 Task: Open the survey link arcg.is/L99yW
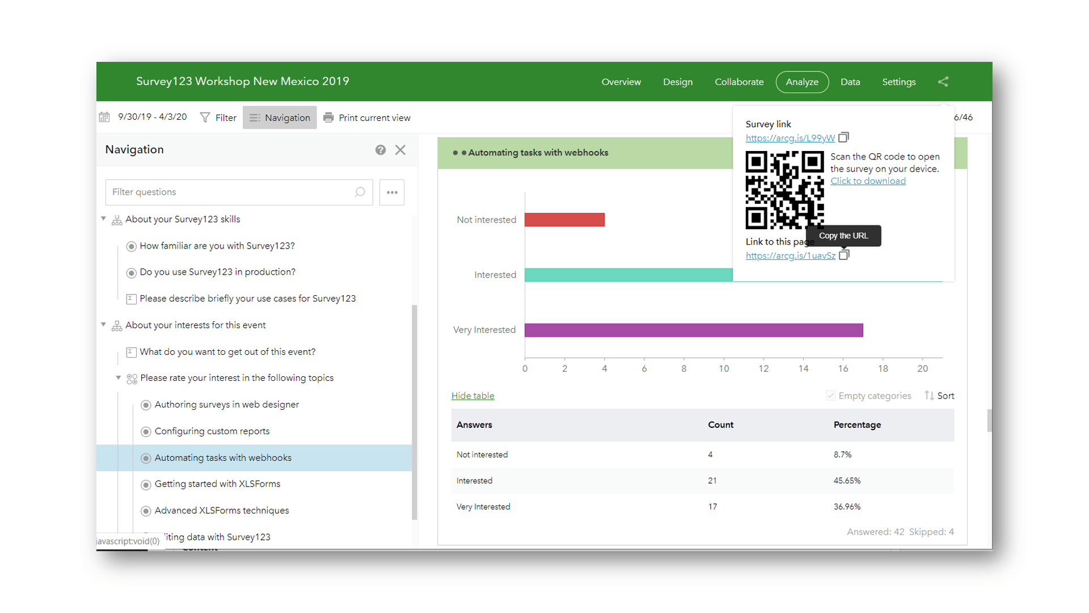(790, 138)
